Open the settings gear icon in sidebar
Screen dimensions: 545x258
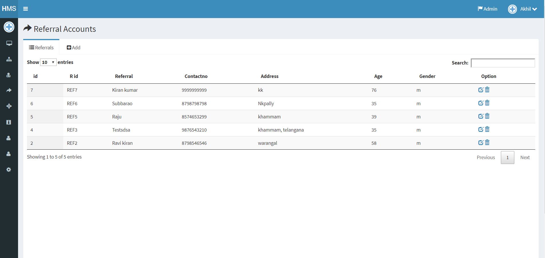click(9, 170)
